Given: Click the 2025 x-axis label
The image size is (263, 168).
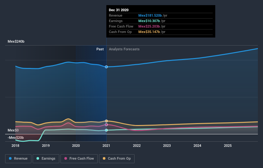Looking at the screenshot, I should coord(228,146).
